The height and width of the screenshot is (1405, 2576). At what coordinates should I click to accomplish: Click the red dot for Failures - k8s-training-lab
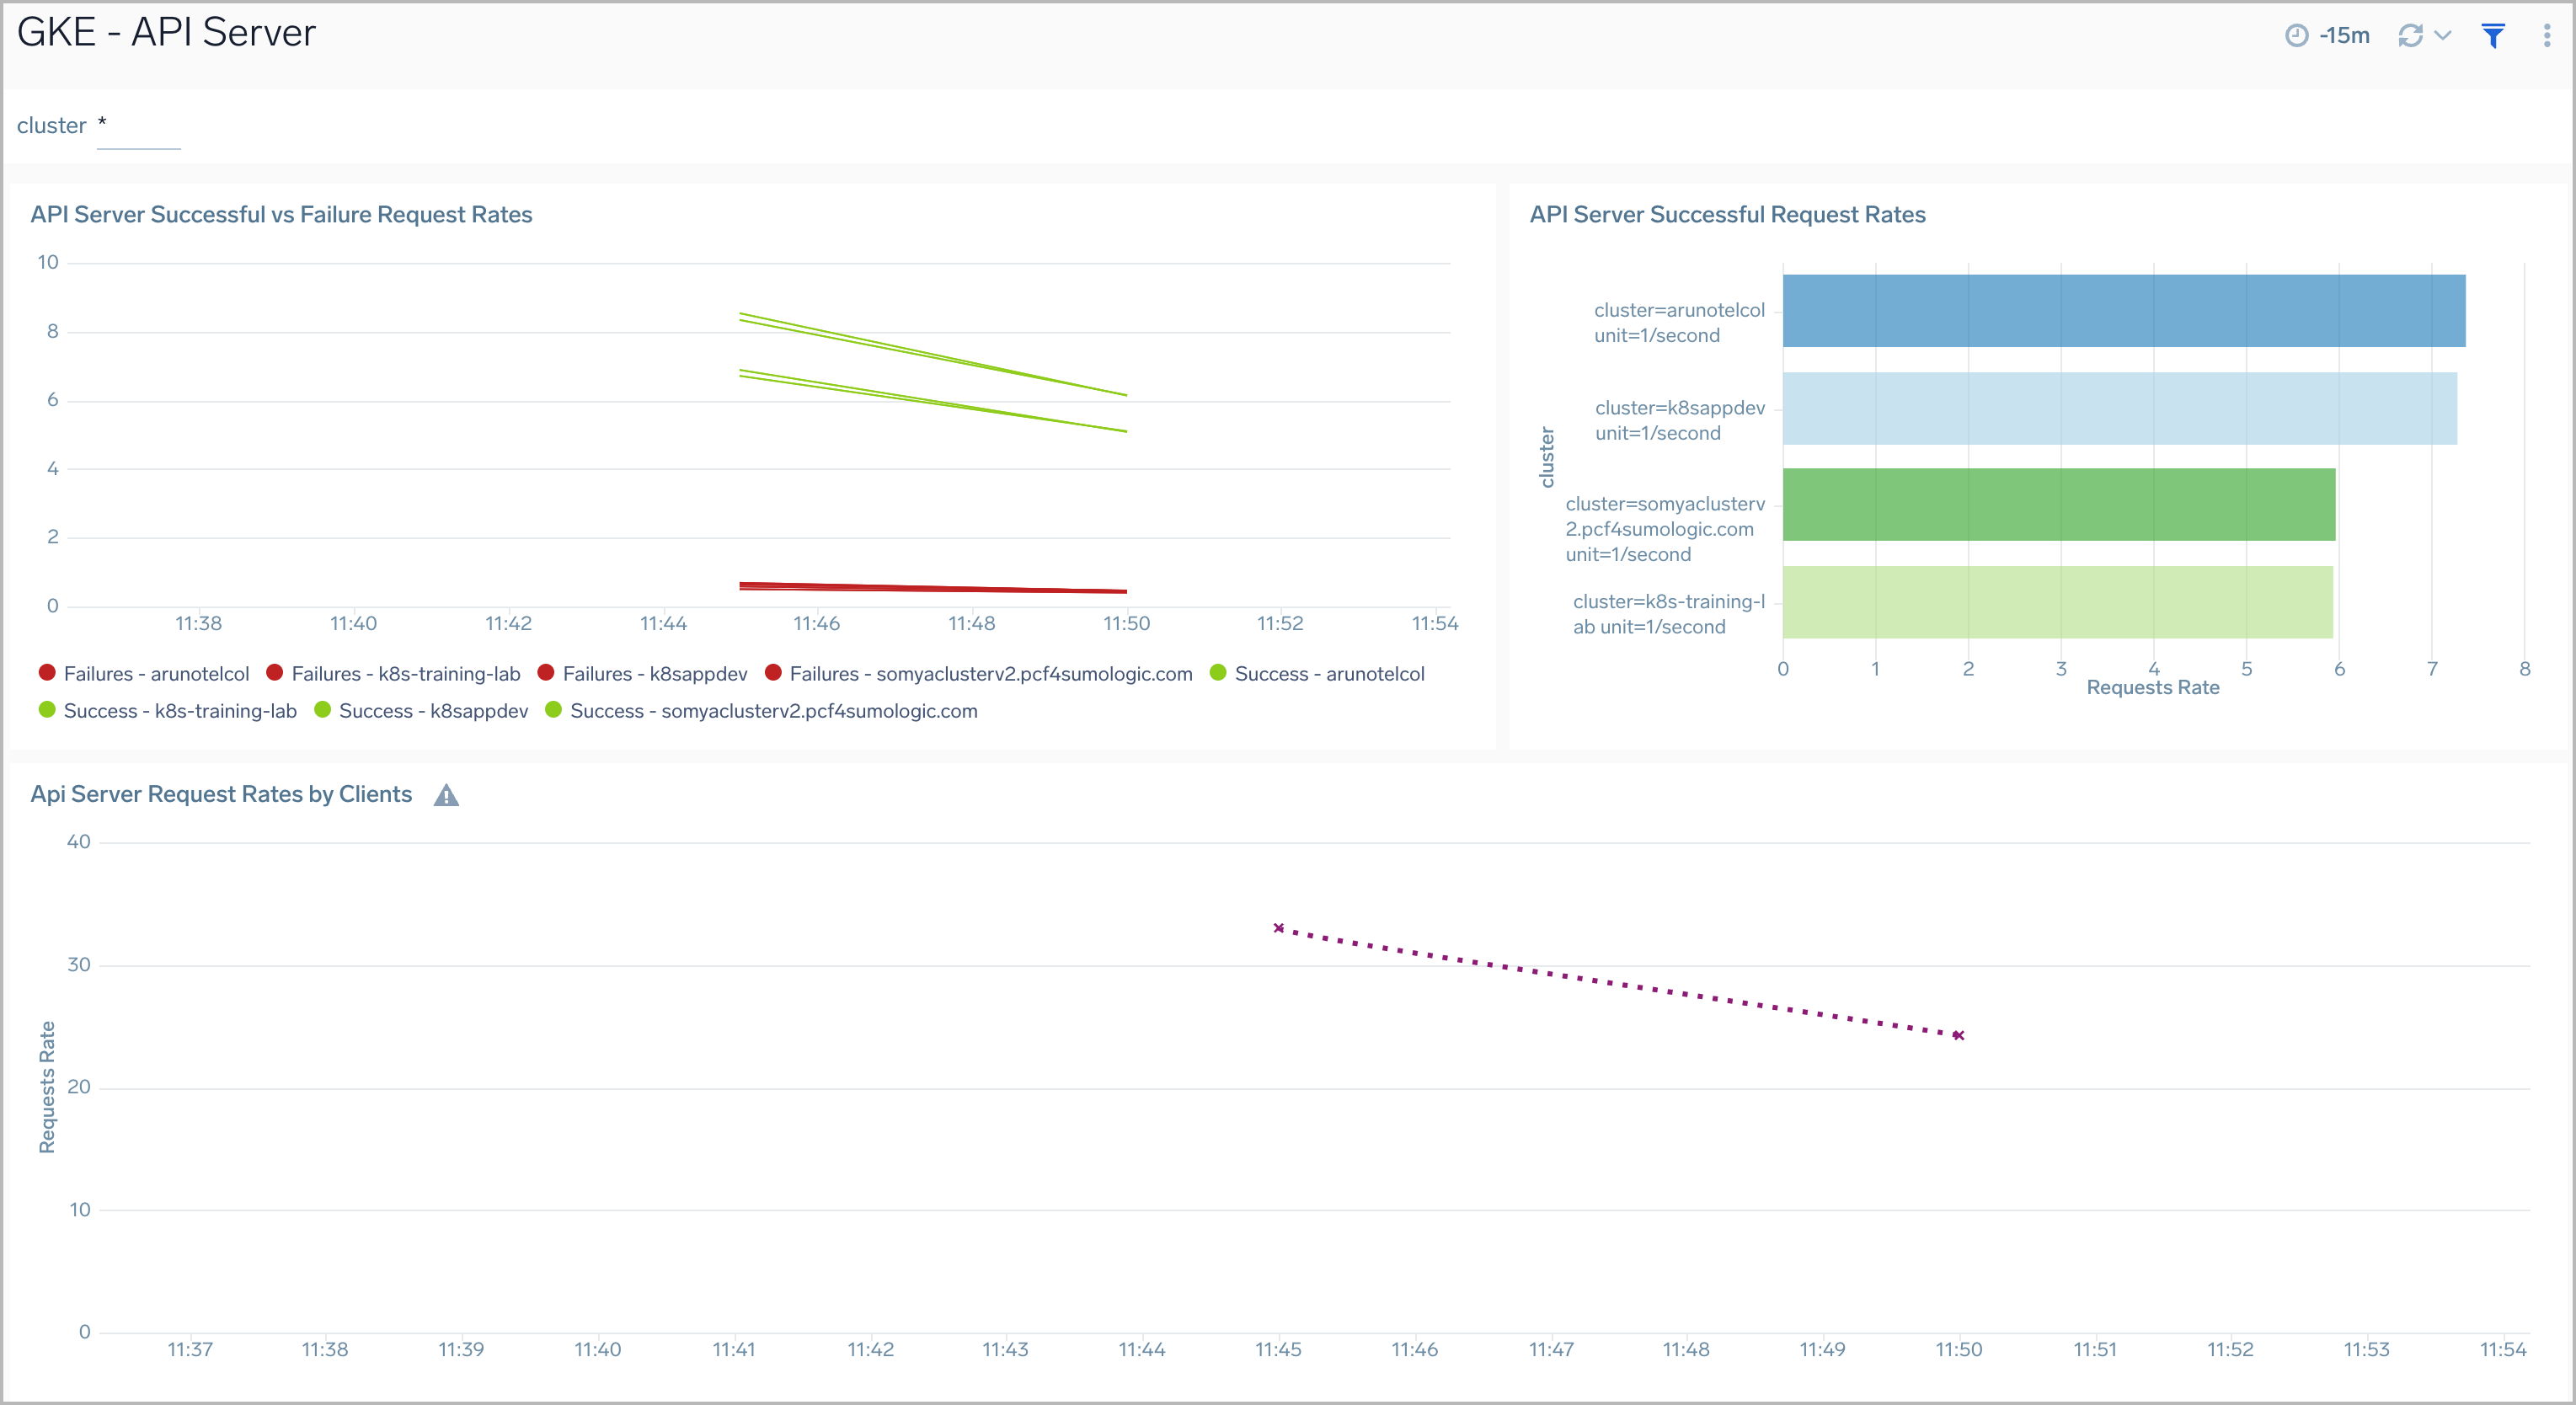pos(275,672)
